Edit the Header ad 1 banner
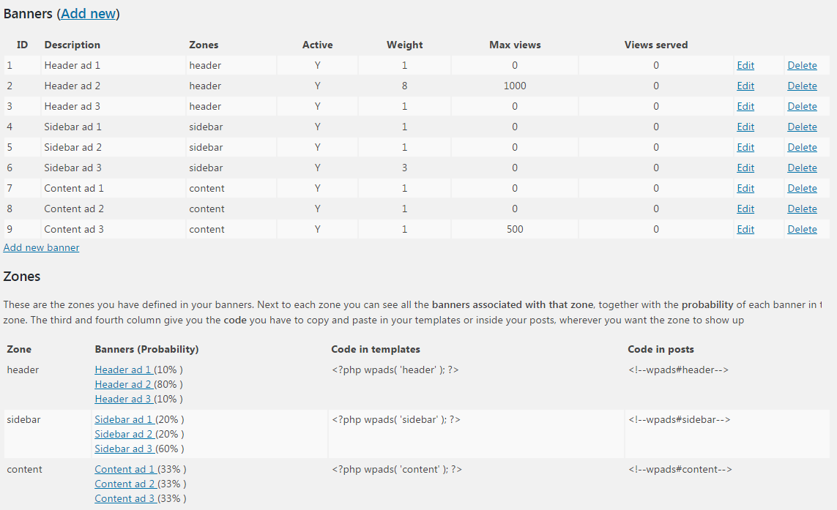 pyautogui.click(x=745, y=66)
